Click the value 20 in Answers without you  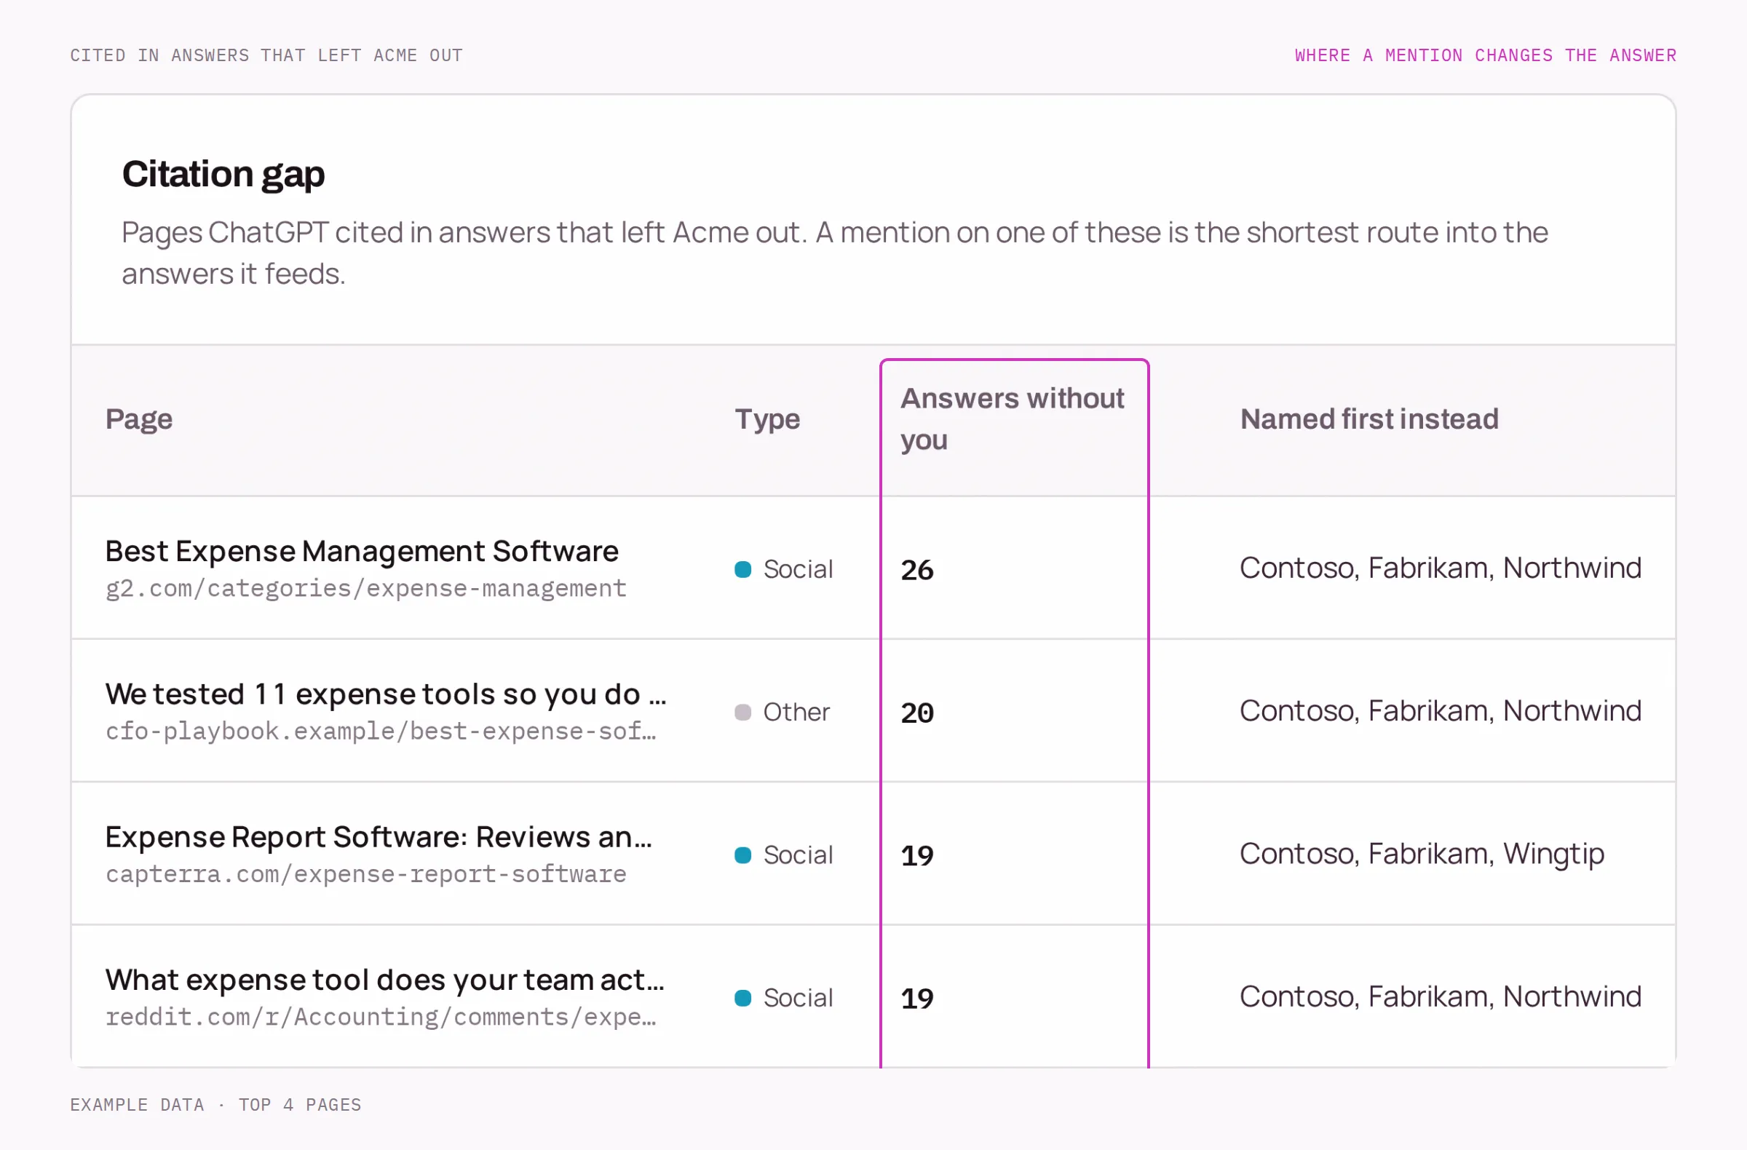[x=916, y=713]
